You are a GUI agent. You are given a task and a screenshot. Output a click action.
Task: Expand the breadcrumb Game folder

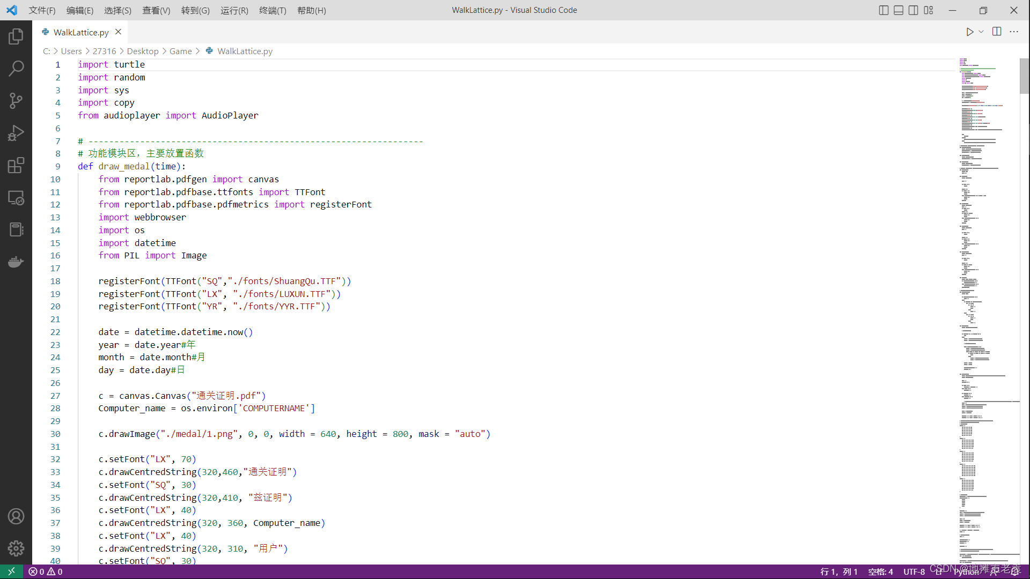pos(180,51)
